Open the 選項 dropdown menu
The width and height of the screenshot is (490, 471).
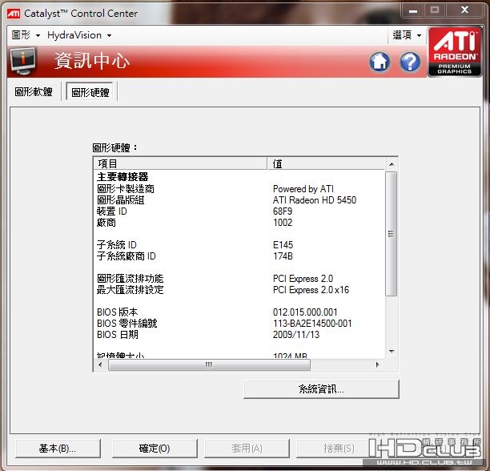(407, 35)
